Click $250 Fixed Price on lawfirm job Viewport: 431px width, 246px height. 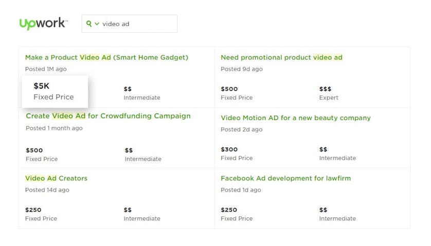pos(236,214)
